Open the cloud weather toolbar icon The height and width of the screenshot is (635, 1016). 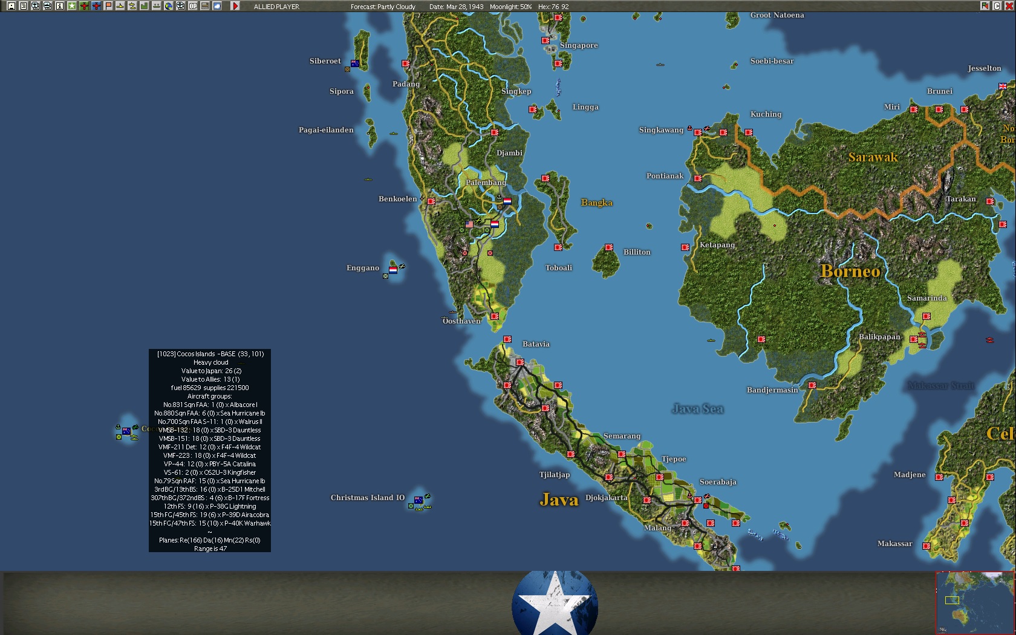click(x=217, y=6)
